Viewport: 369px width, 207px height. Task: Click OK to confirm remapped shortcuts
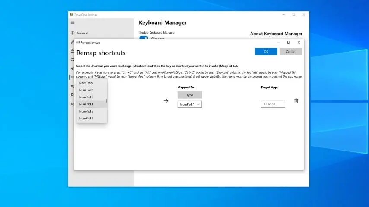[266, 51]
